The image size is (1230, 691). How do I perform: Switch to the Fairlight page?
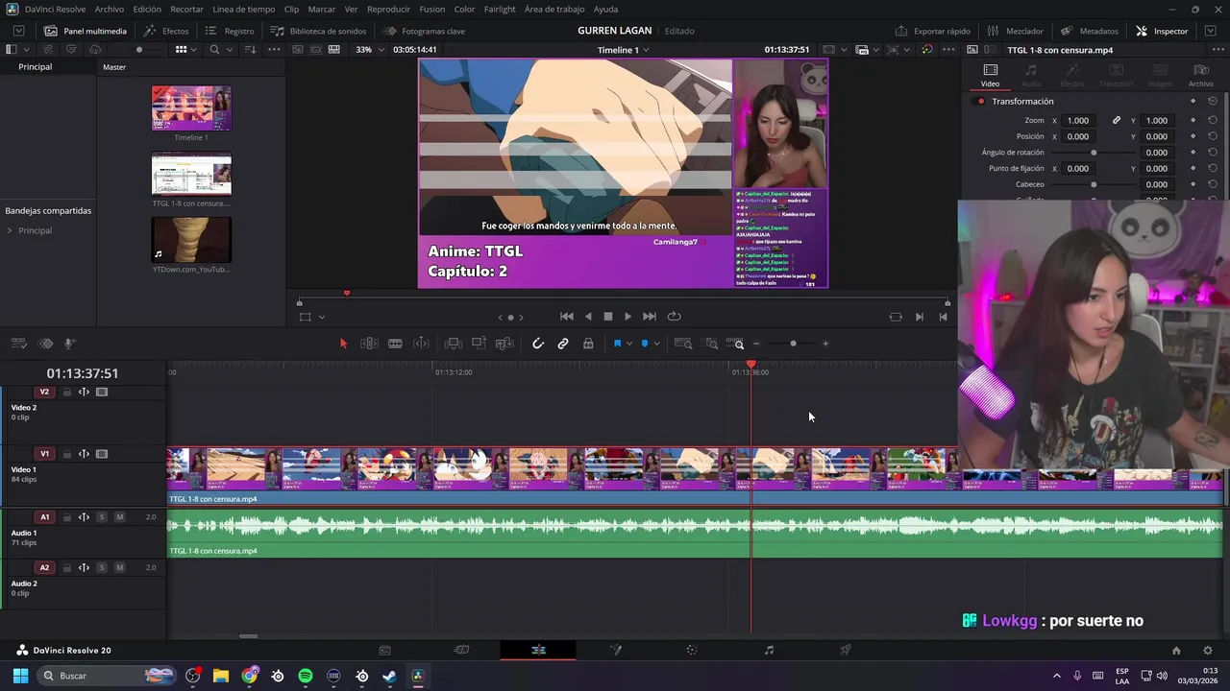coord(769,650)
